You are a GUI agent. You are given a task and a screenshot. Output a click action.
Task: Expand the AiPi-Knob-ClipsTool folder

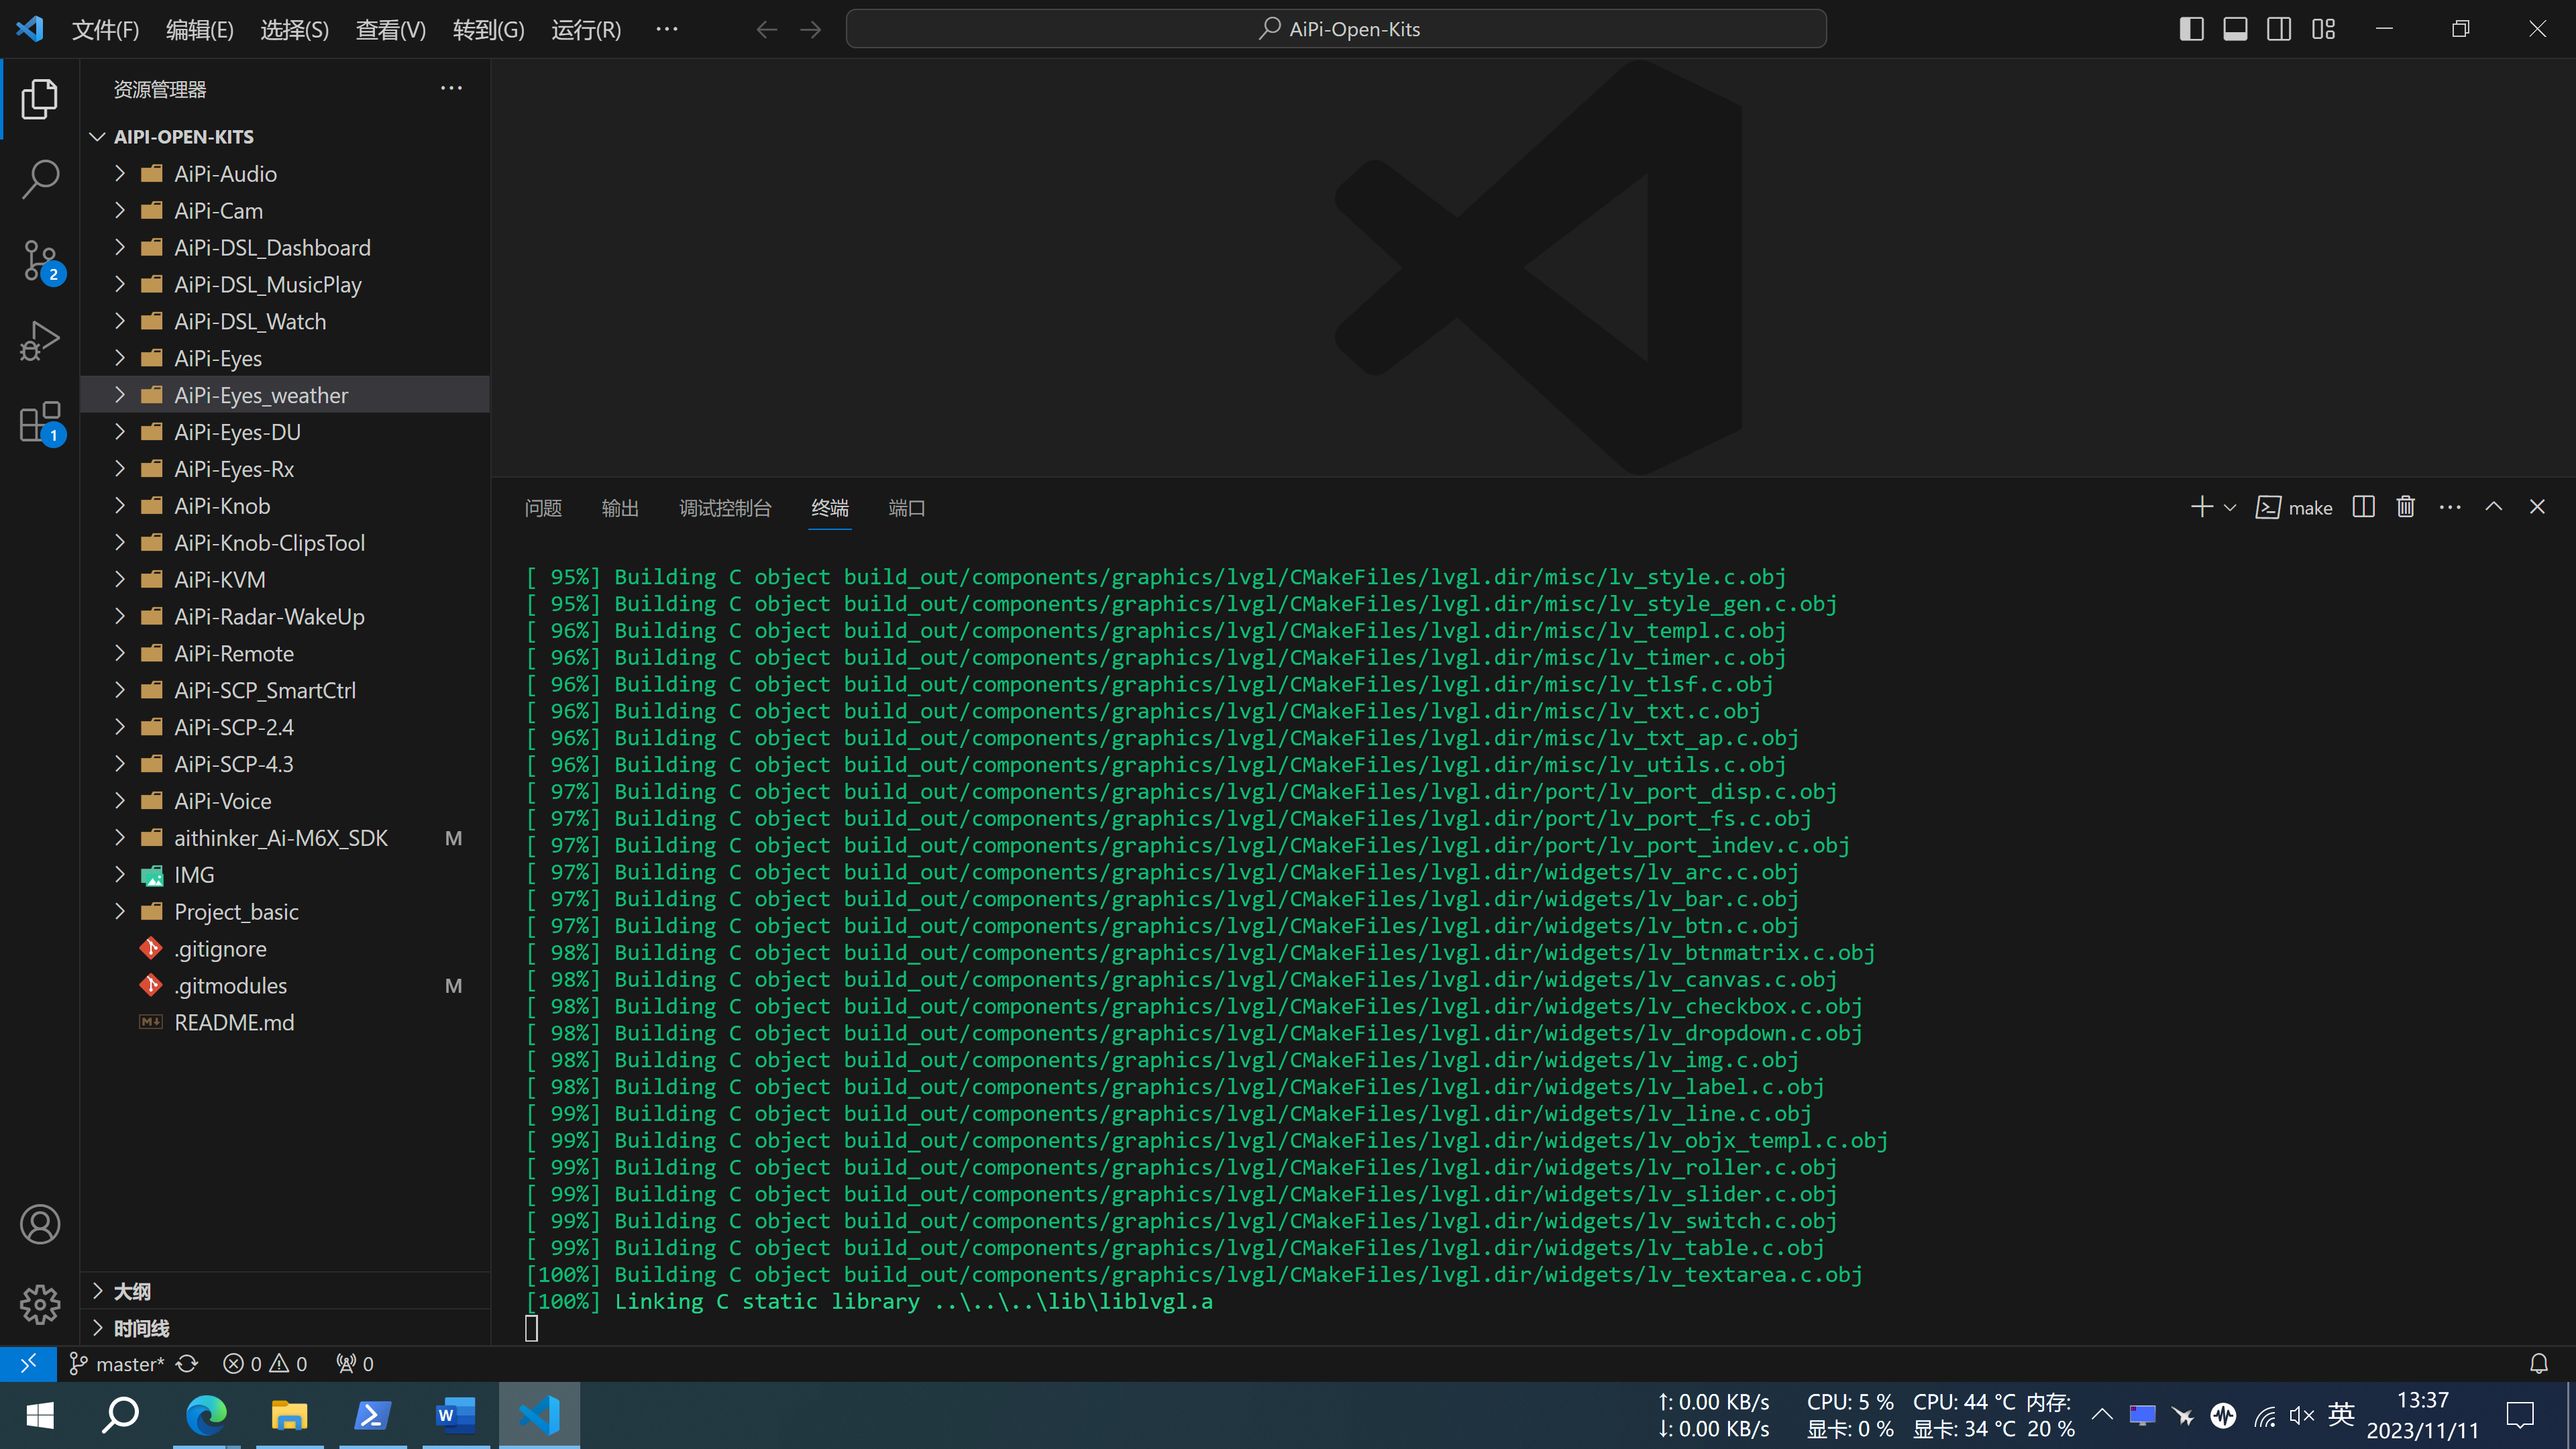(x=285, y=543)
